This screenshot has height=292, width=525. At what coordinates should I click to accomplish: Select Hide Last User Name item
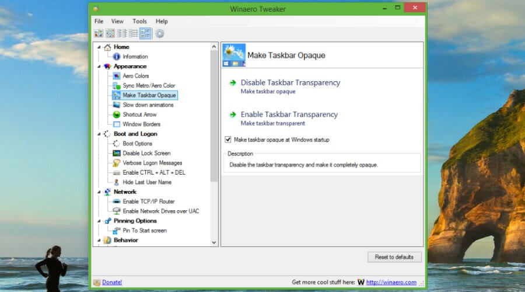[x=147, y=182]
